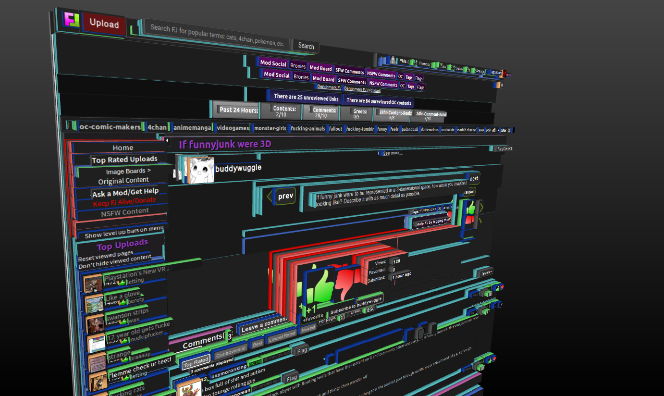Click the See more... link

[x=392, y=153]
